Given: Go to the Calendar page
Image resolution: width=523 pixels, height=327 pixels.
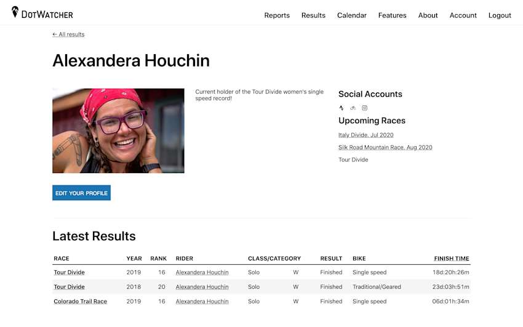Looking at the screenshot, I should tap(351, 15).
